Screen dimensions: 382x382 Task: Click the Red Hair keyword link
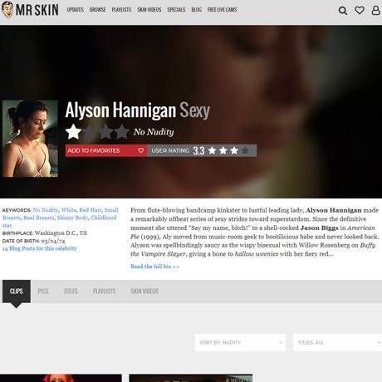point(91,210)
